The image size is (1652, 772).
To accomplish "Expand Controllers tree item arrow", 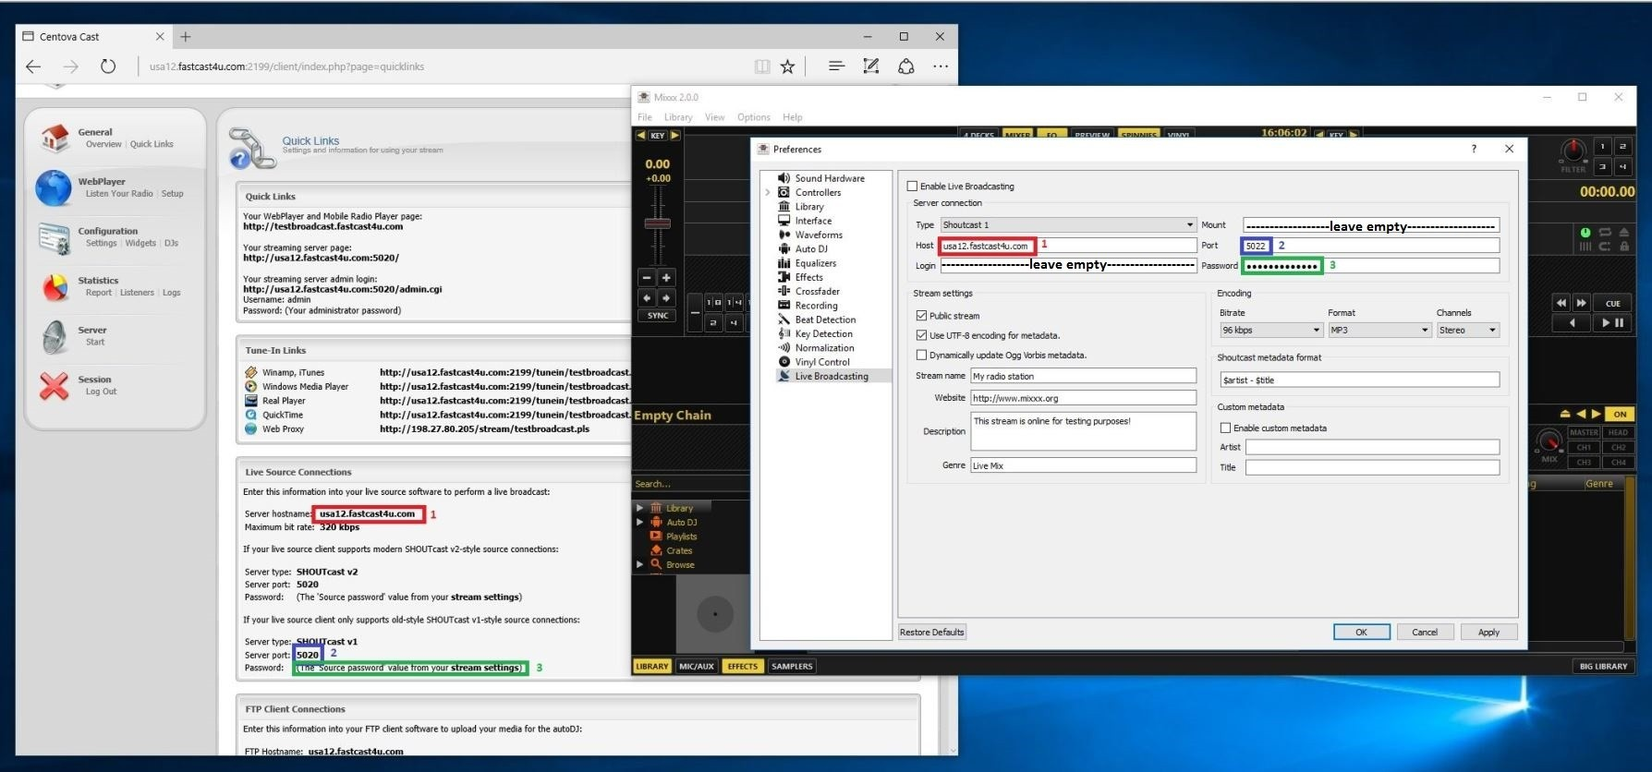I will click(768, 192).
